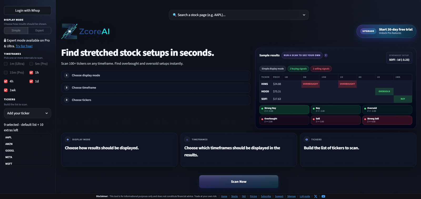Open the Home footer link

[224, 196]
